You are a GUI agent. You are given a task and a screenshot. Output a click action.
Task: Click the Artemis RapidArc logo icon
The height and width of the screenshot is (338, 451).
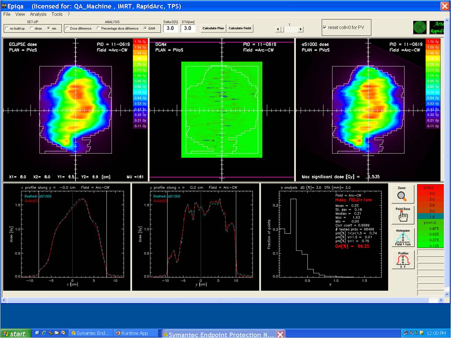click(x=436, y=28)
